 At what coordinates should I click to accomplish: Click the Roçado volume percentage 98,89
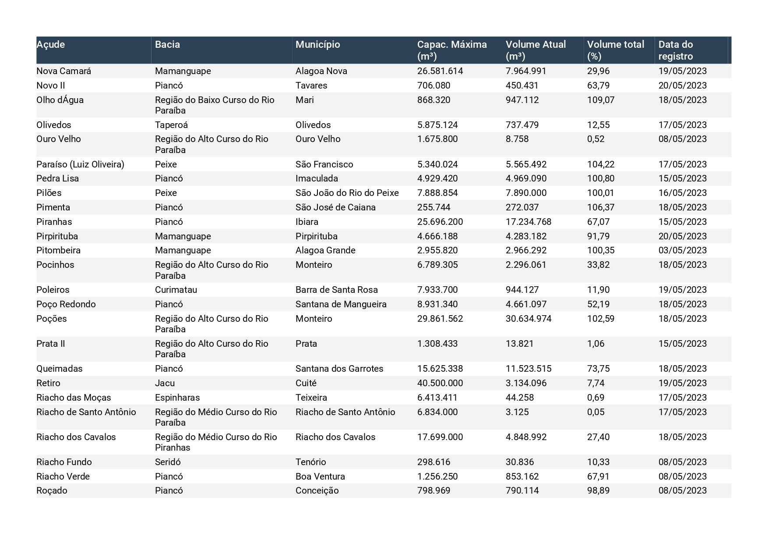pyautogui.click(x=598, y=491)
